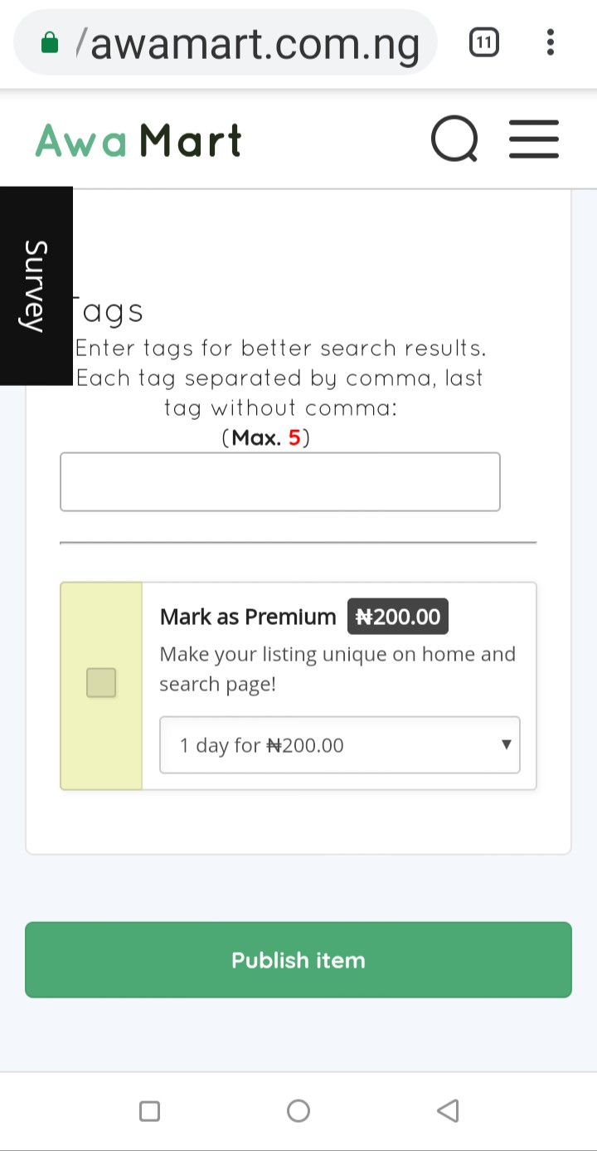Viewport: 597px width, 1151px height.
Task: Tap the awamart.com.ng address bar
Action: [x=249, y=43]
